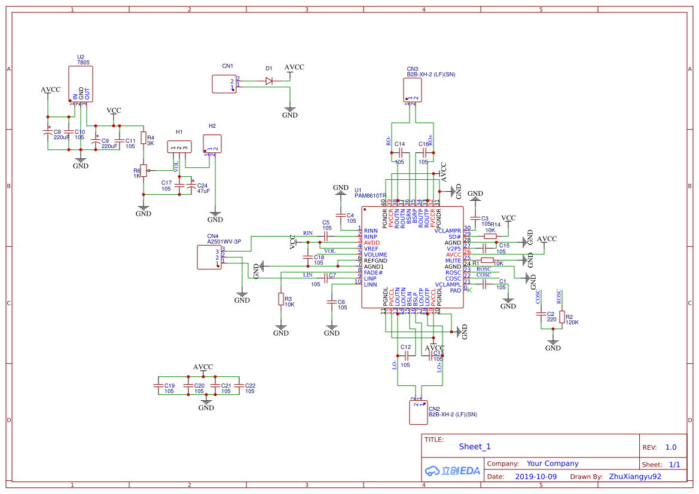Click the "LIN" net label
Screen dimensions: 699x494
click(307, 275)
